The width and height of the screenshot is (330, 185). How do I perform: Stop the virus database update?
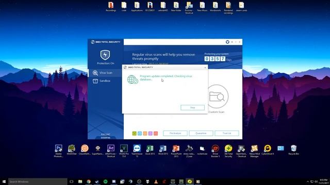(x=192, y=107)
